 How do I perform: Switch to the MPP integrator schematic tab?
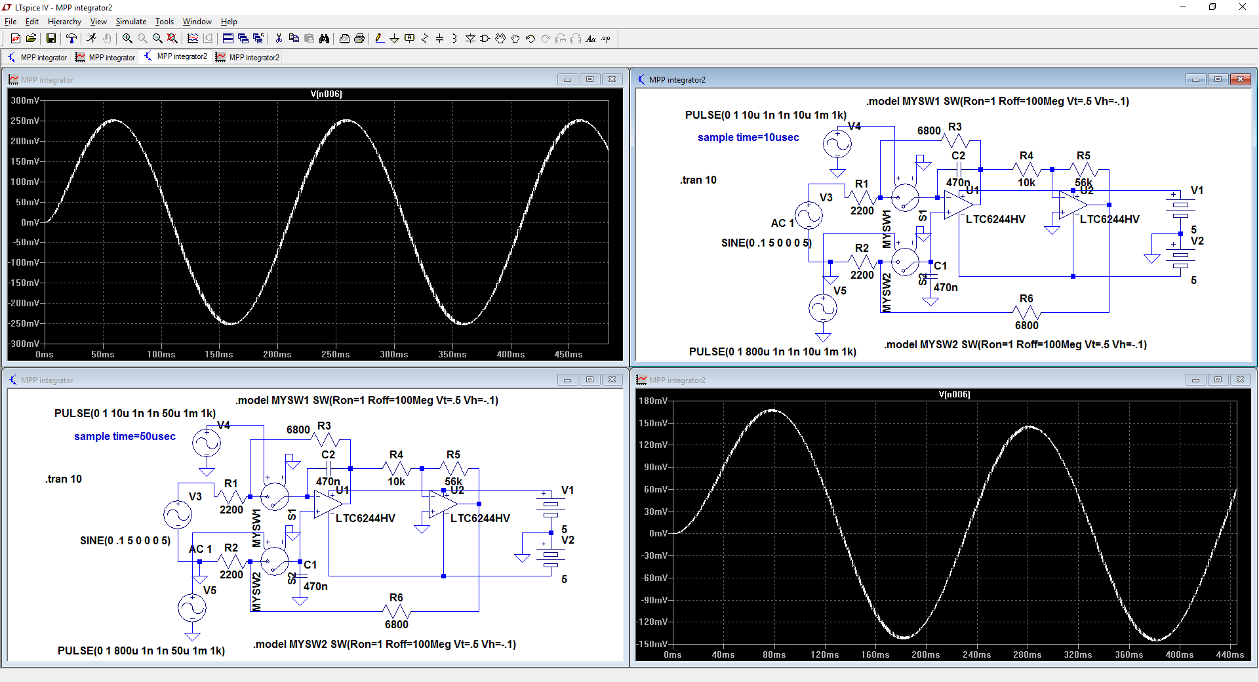pyautogui.click(x=37, y=58)
